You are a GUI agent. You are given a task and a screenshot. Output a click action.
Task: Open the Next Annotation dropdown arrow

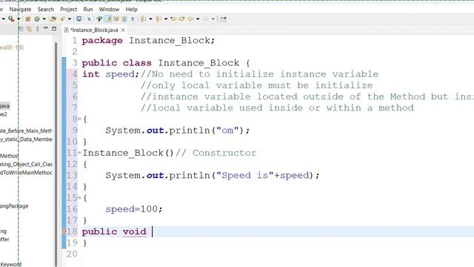[150, 19]
